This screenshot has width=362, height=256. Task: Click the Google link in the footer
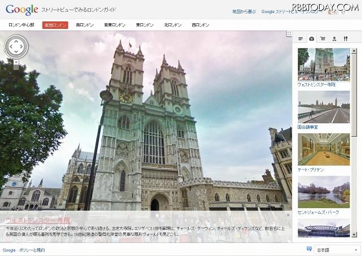[9, 250]
